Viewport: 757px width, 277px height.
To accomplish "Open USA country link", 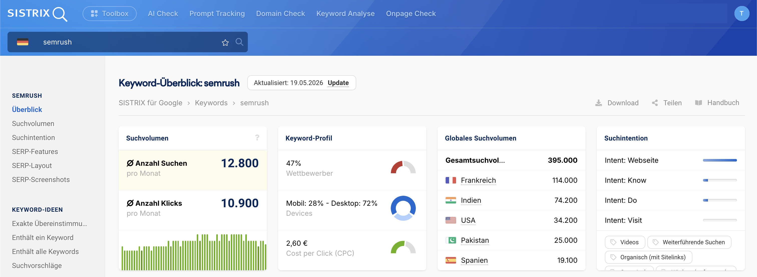I will pyautogui.click(x=468, y=220).
